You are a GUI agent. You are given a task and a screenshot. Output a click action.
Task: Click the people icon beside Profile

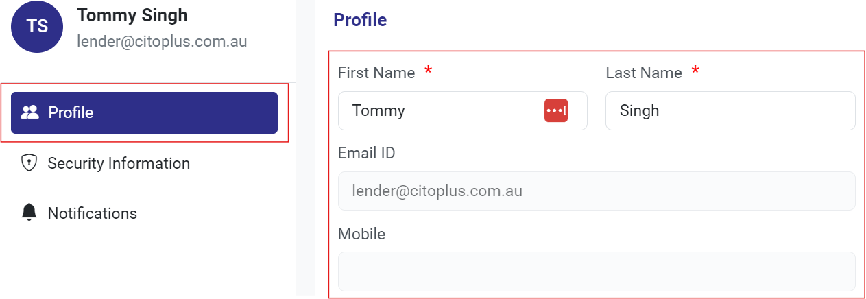(x=29, y=112)
